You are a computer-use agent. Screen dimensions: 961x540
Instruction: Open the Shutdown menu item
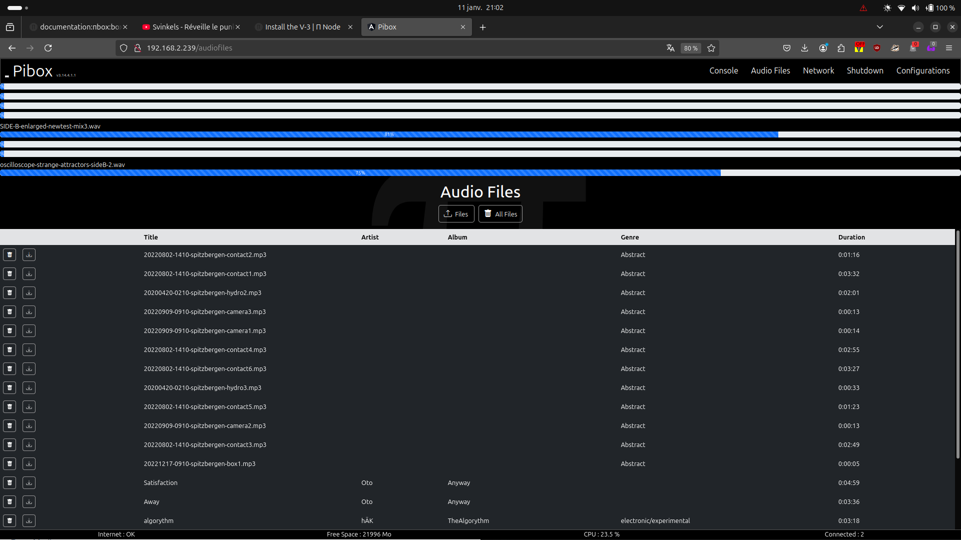click(865, 70)
